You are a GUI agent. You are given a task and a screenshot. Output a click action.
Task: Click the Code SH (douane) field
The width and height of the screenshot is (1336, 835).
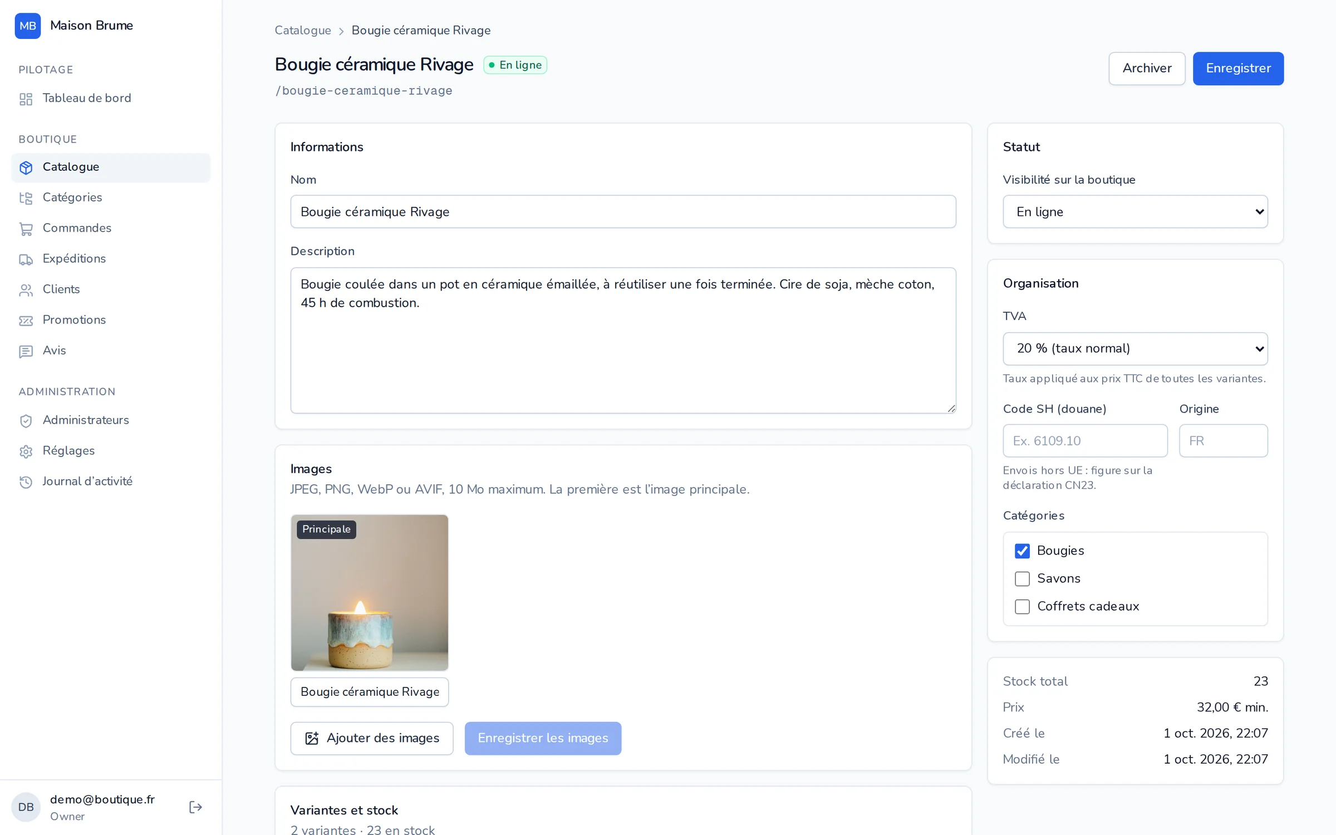point(1085,441)
